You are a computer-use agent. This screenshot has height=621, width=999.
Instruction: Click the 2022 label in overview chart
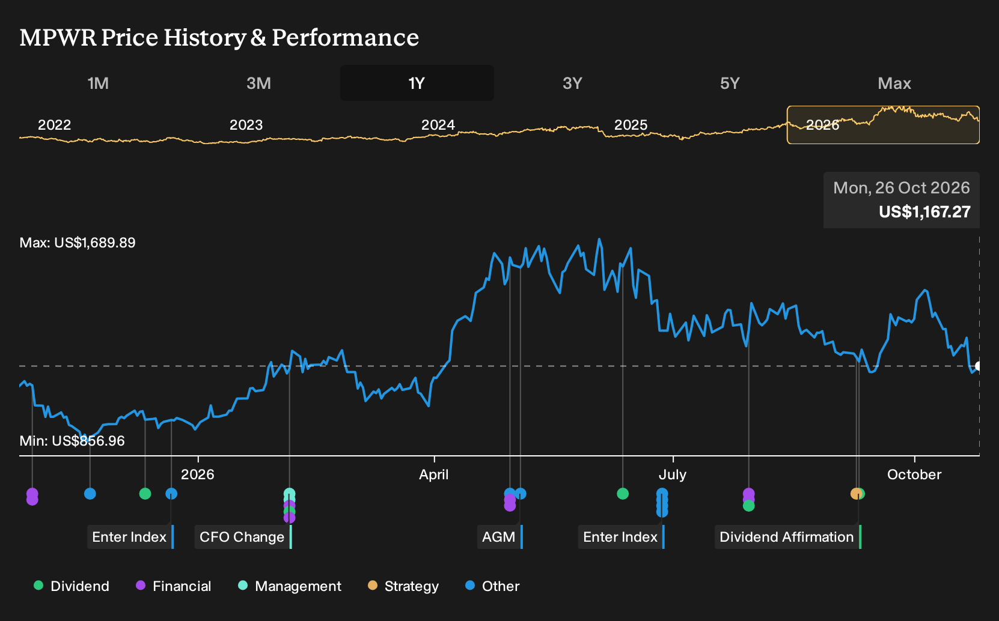[54, 125]
